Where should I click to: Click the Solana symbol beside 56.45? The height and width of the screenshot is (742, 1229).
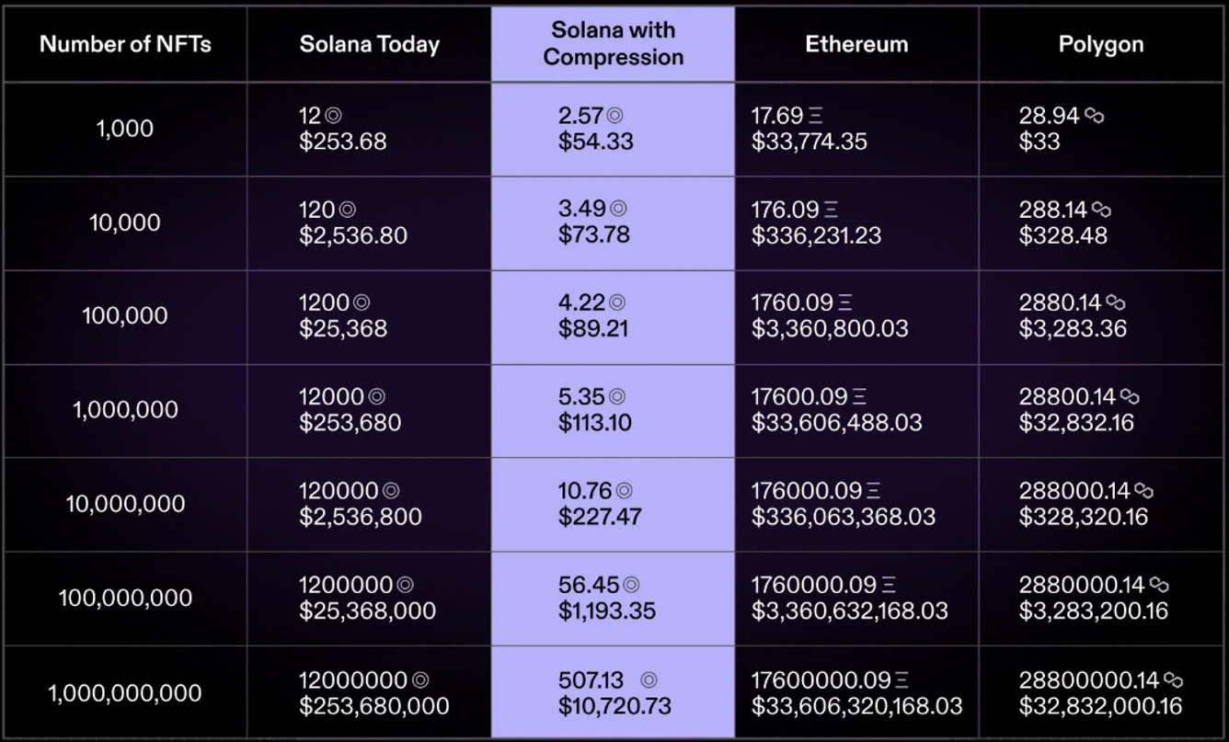pos(631,585)
